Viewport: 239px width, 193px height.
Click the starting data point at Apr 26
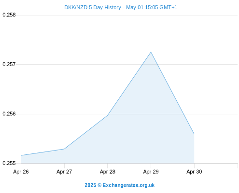click(x=21, y=155)
